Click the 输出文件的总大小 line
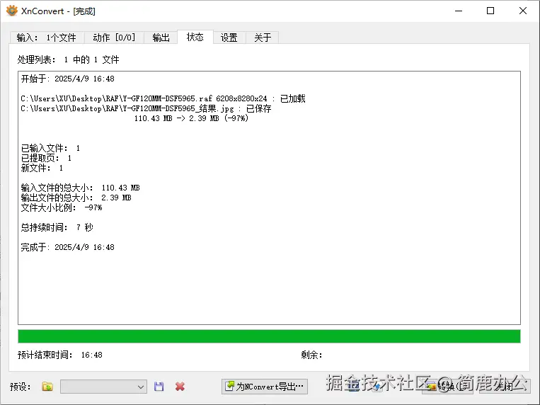 [76, 198]
